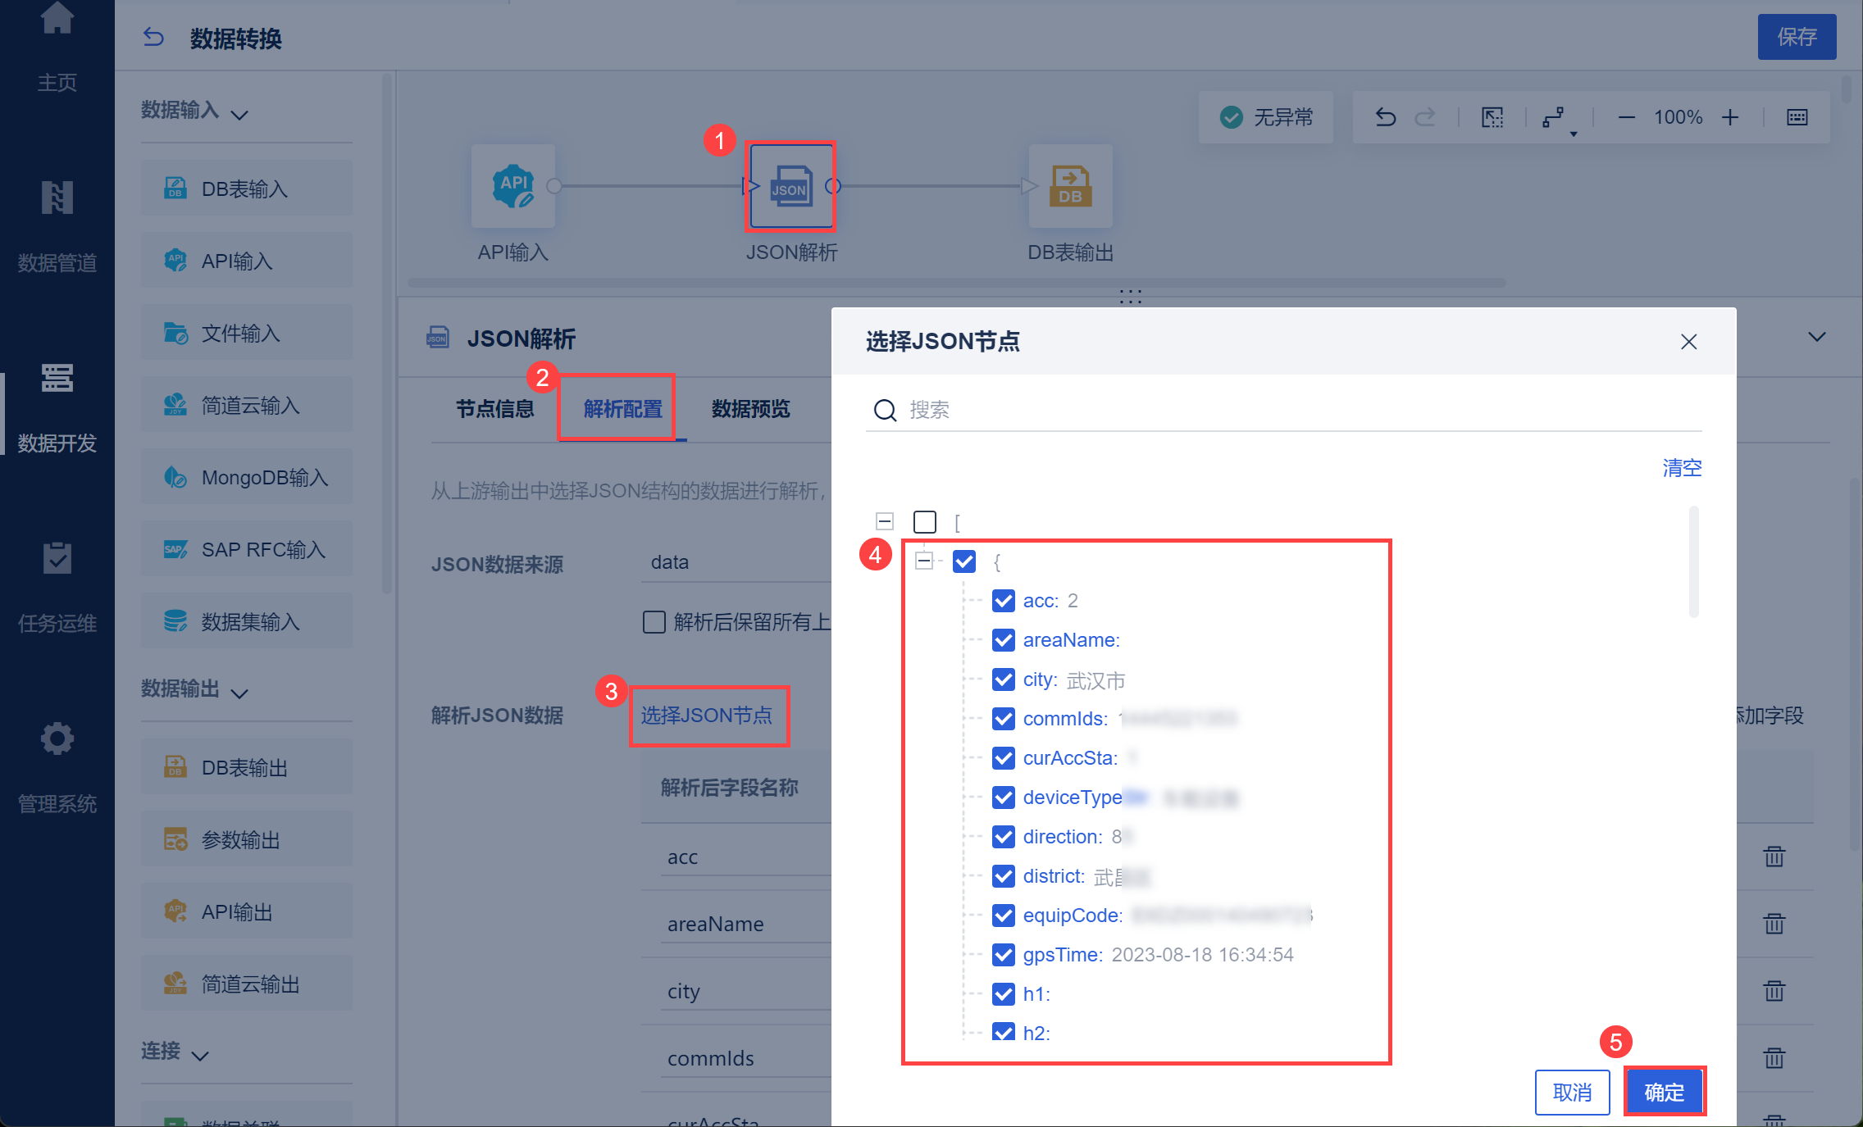Screen dimensions: 1863x1127
Task: Open the 节点信息 tab
Action: pyautogui.click(x=494, y=409)
